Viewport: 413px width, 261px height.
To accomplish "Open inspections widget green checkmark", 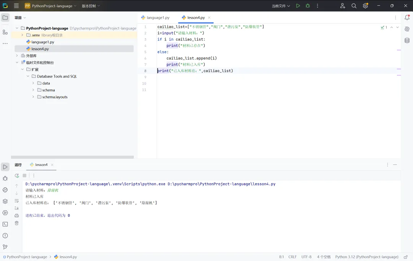I will pos(384,27).
